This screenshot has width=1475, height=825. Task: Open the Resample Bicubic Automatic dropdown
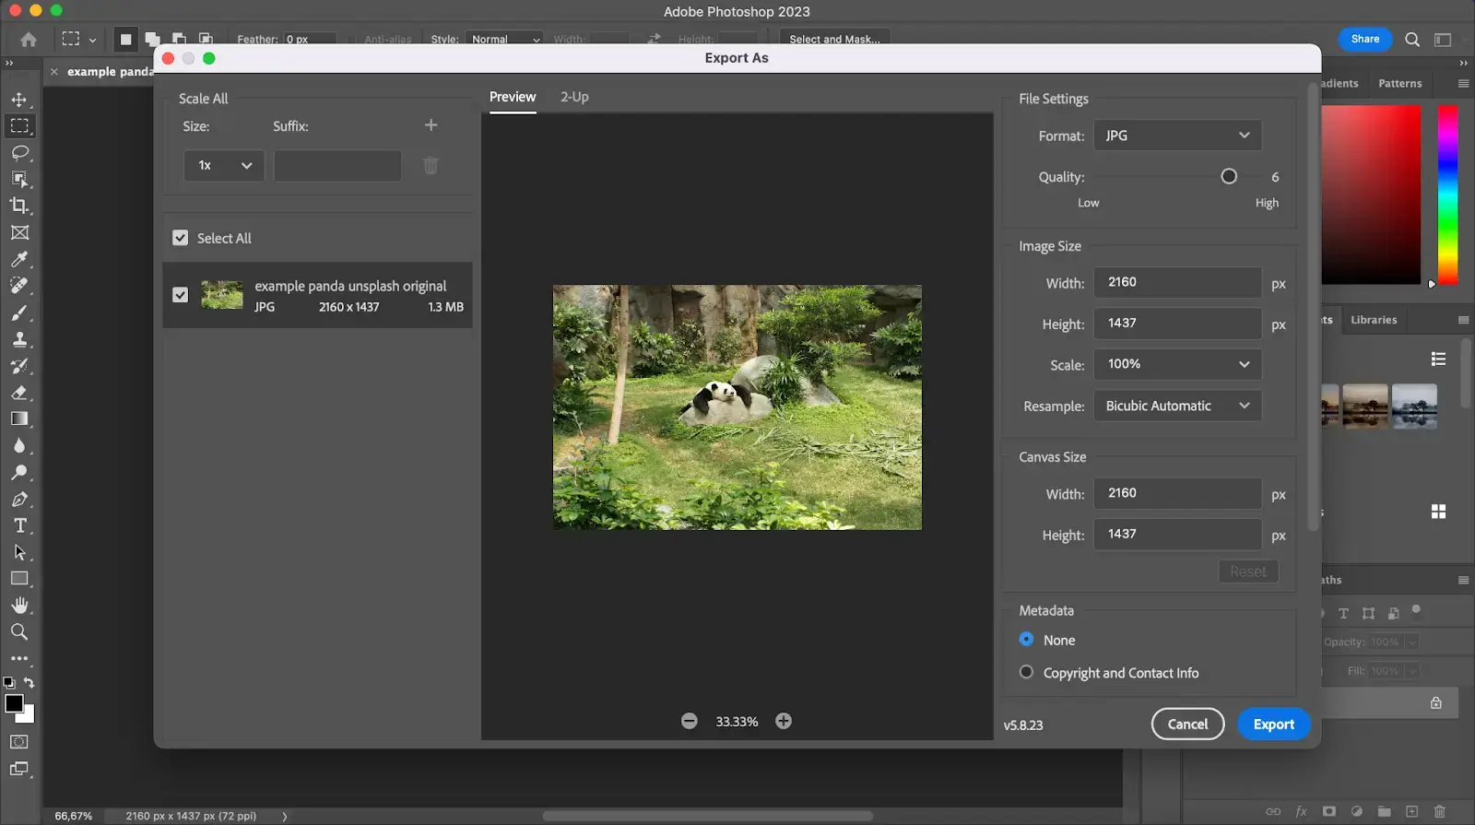[x=1177, y=406]
